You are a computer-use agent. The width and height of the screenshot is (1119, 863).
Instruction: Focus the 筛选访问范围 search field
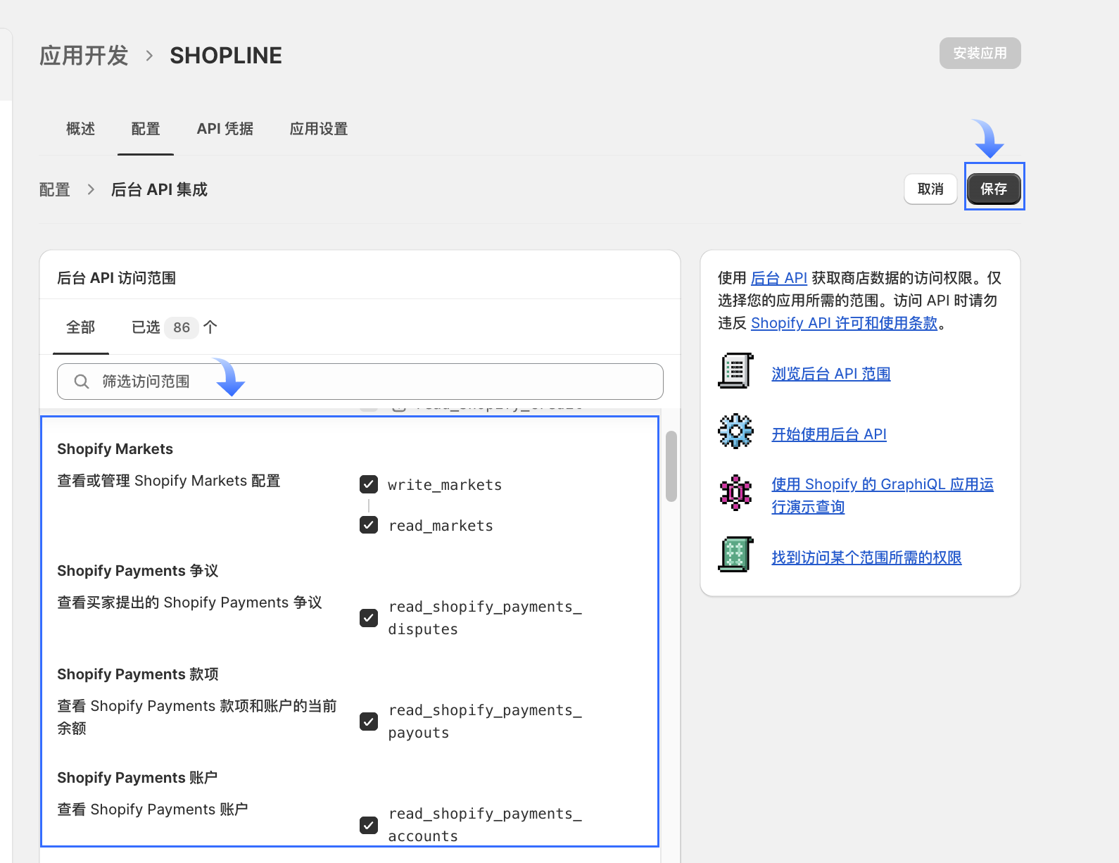(380, 382)
